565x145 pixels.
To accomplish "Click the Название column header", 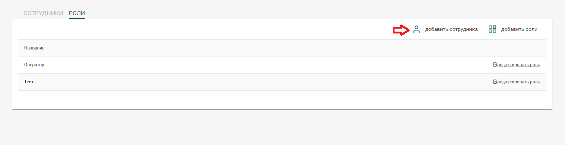I will [35, 48].
